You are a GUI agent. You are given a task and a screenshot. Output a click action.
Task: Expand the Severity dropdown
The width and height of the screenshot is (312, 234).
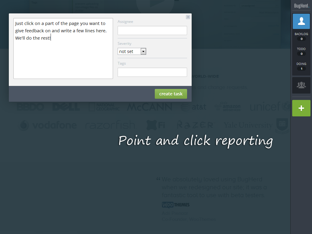[x=132, y=51]
